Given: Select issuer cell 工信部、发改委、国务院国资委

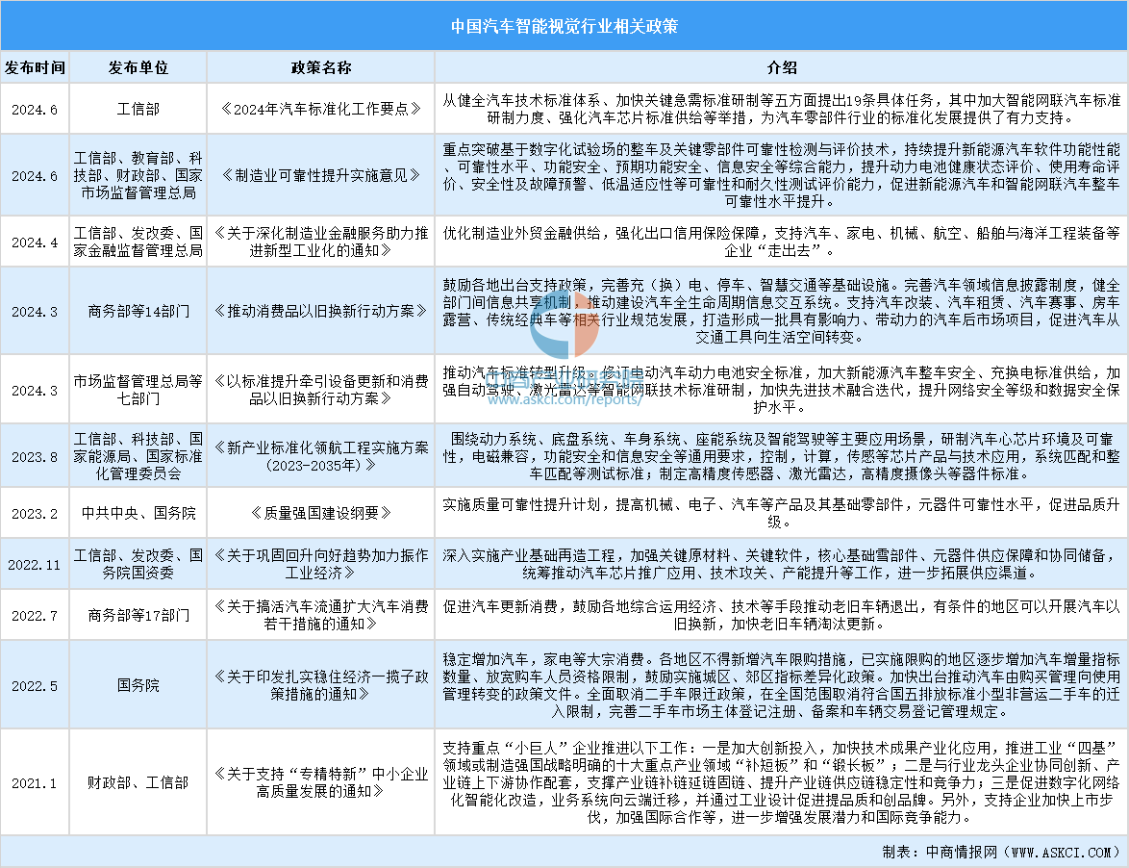Looking at the screenshot, I should pyautogui.click(x=138, y=564).
